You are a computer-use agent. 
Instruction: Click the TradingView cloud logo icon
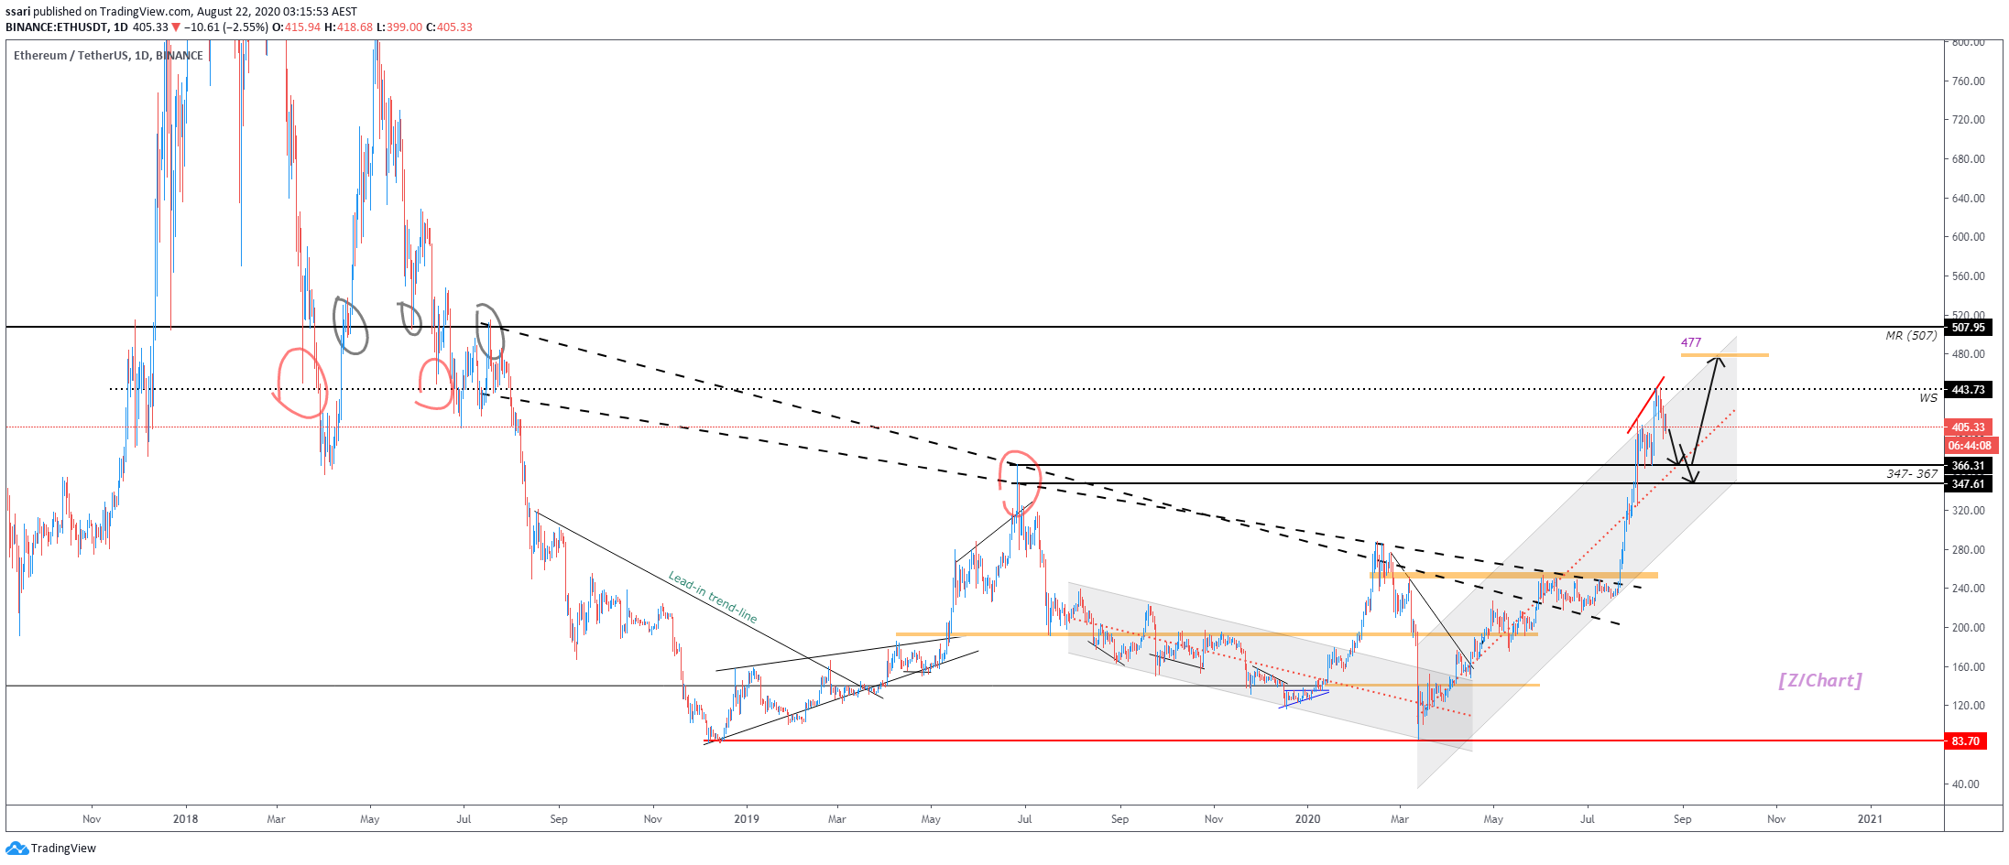[16, 849]
